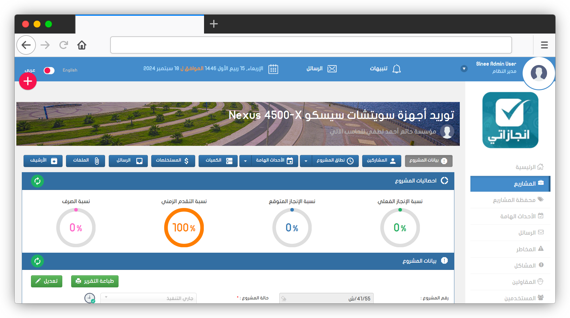This screenshot has width=570, height=318.
Task: Click the clock icon beside project status
Action: 90,298
